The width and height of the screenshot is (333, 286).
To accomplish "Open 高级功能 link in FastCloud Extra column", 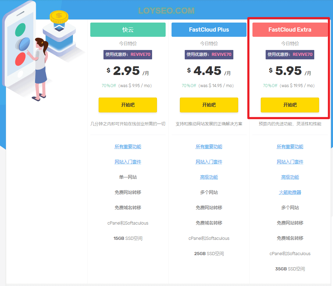I will point(290,177).
